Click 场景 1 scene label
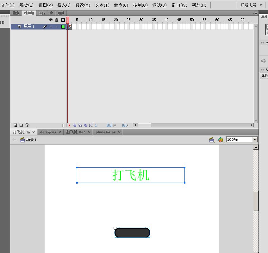 coord(31,140)
